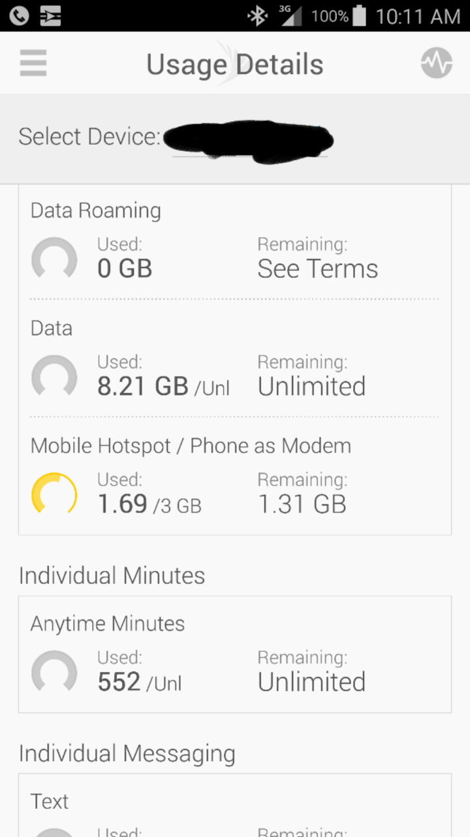Tap the phone call icon in status bar
Screen dimensions: 470x837
pyautogui.click(x=19, y=16)
